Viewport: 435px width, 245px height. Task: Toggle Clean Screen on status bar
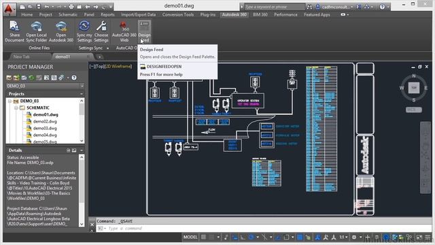point(419,238)
